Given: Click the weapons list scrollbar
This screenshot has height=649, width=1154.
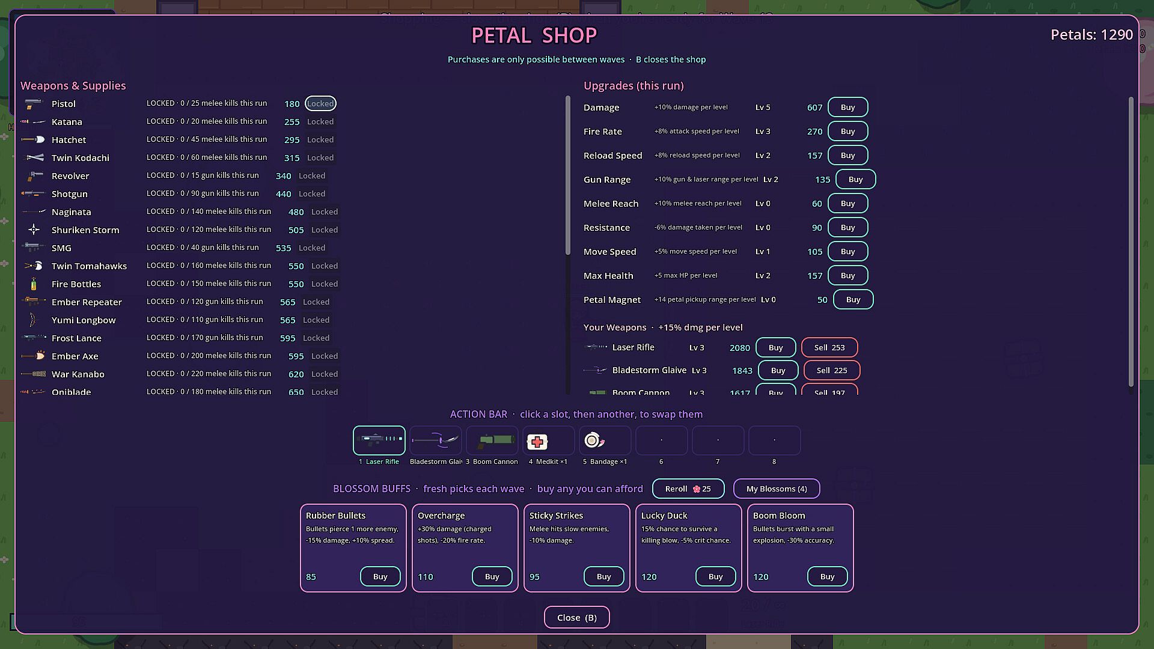Looking at the screenshot, I should point(568,175).
